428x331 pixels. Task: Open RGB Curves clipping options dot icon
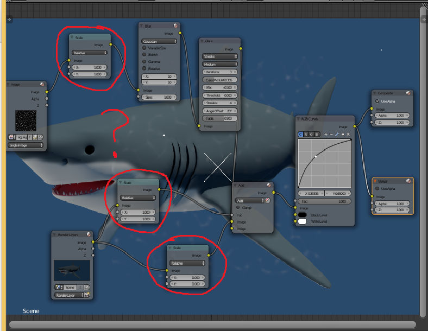pyautogui.click(x=343, y=134)
